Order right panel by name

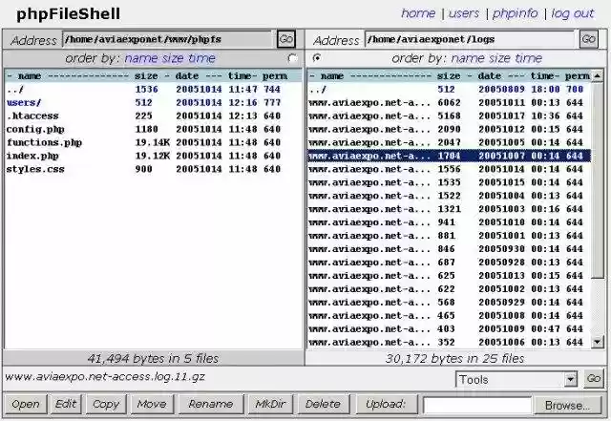click(468, 58)
